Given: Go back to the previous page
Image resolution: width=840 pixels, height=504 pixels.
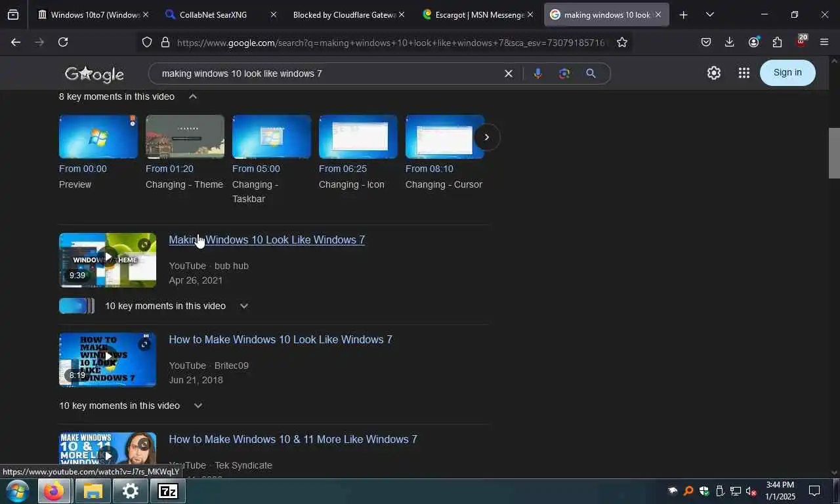Looking at the screenshot, I should (16, 42).
